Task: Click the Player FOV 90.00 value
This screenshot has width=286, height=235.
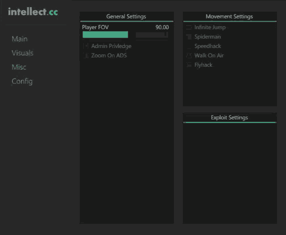Action: click(x=162, y=27)
